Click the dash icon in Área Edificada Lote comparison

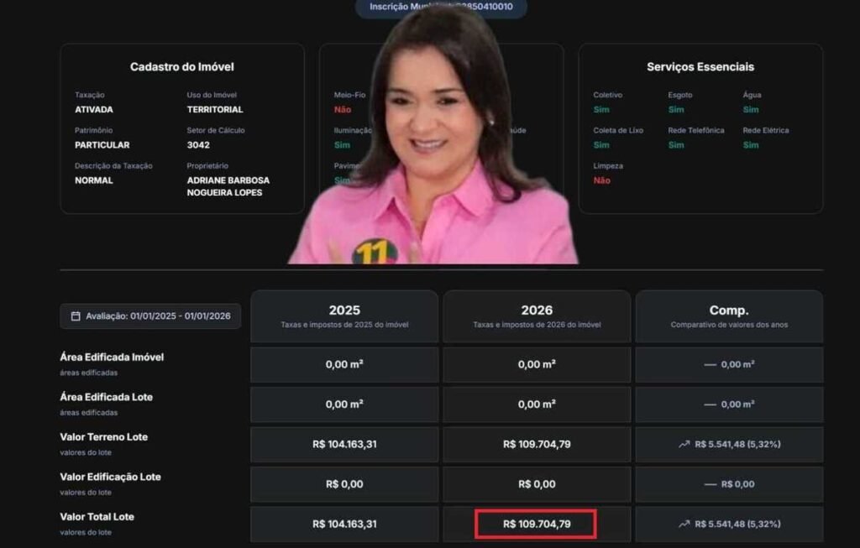point(710,404)
